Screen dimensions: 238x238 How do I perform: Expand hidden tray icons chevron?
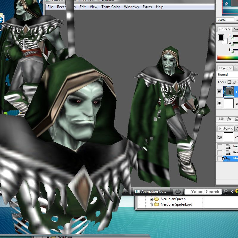coord(232,192)
